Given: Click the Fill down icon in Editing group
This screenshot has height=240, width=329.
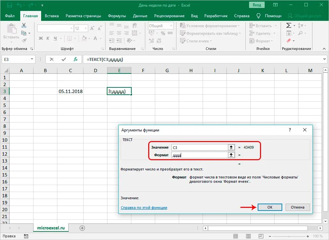Looking at the screenshot, I should [289, 33].
